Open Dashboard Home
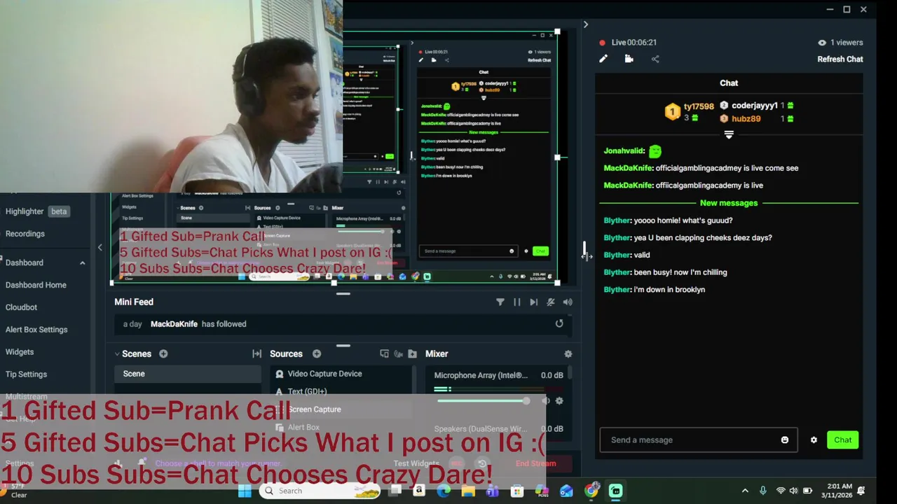The height and width of the screenshot is (504, 897). [x=36, y=285]
